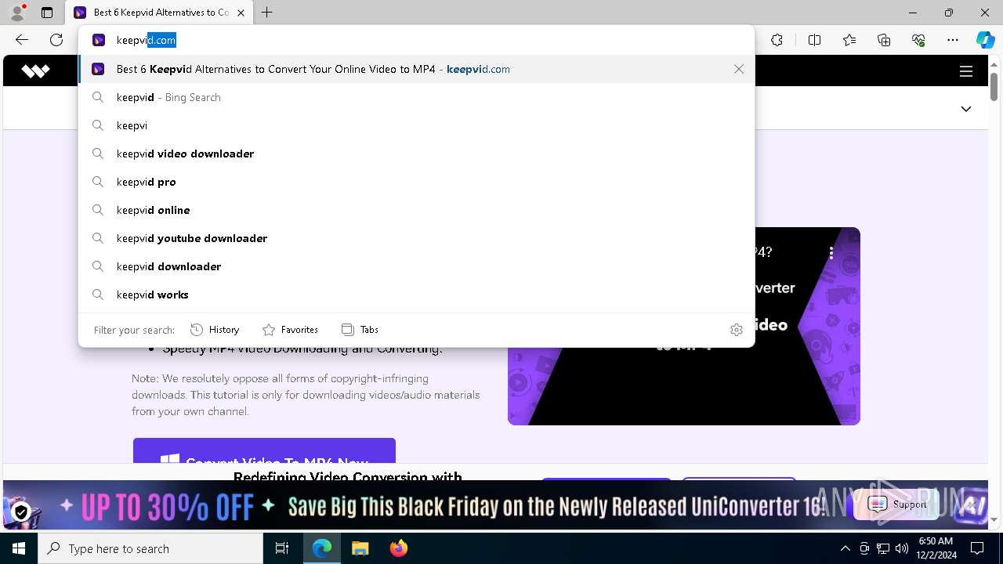Open the Support chat widget
The width and height of the screenshot is (1003, 564).
897,504
